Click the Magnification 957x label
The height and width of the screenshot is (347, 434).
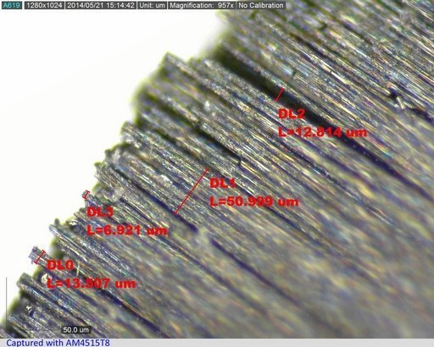(202, 5)
